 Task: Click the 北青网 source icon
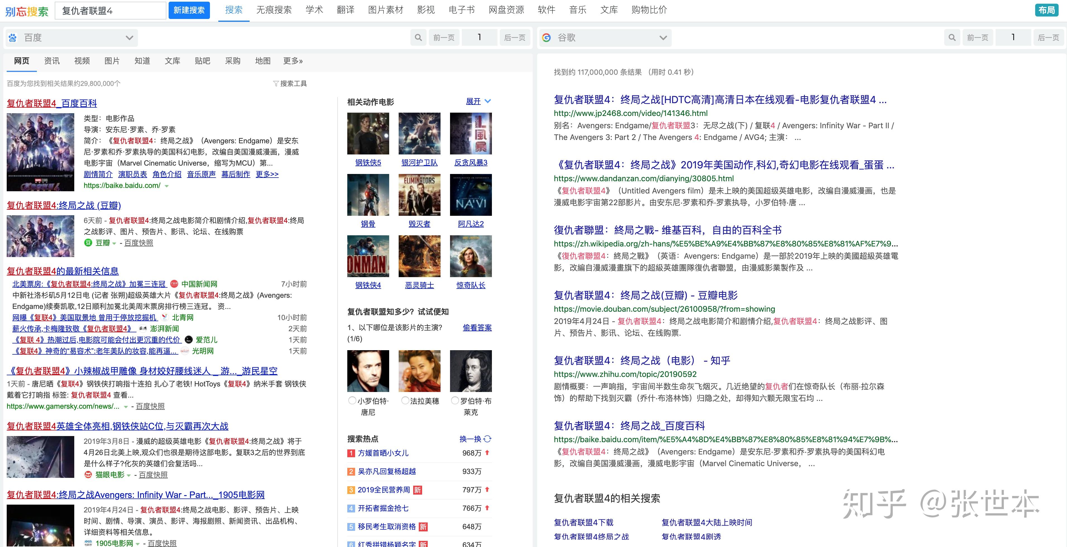coord(165,317)
